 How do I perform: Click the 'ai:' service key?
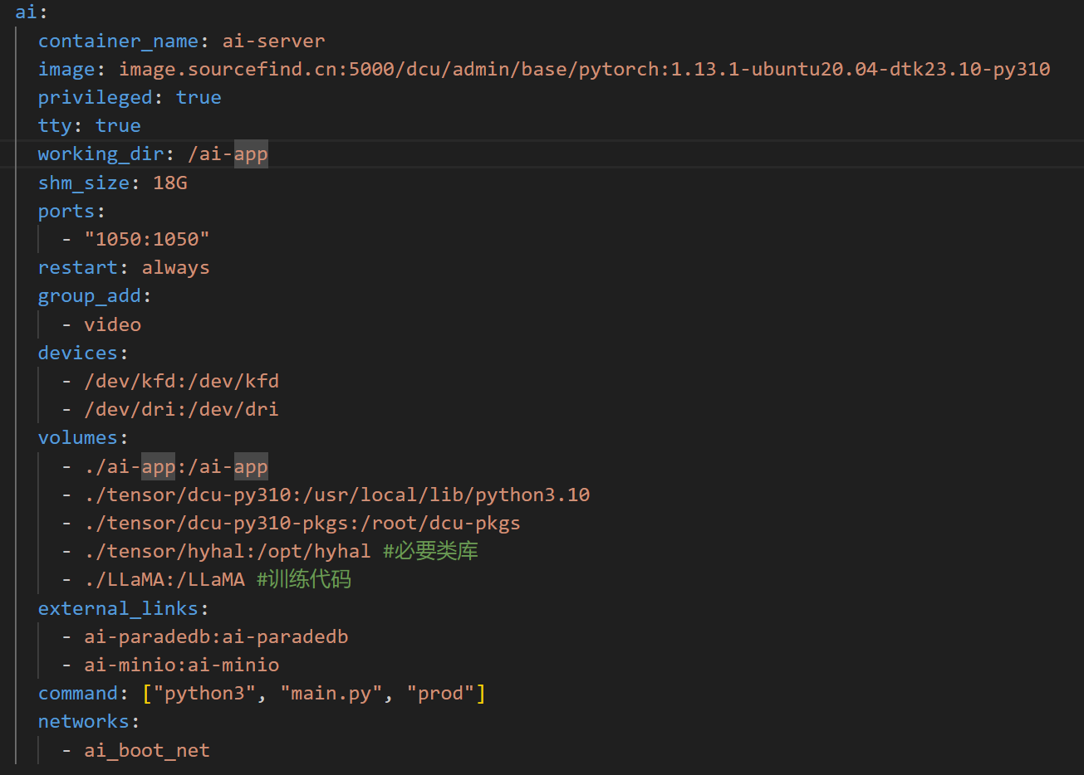[32, 12]
